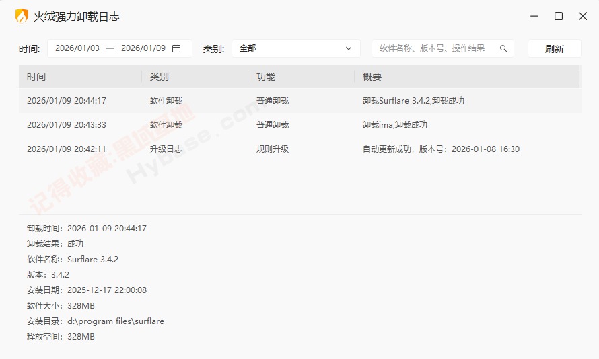Select the Surflare 3.4.2 uninstall log row
The image size is (599, 359).
tap(299, 101)
